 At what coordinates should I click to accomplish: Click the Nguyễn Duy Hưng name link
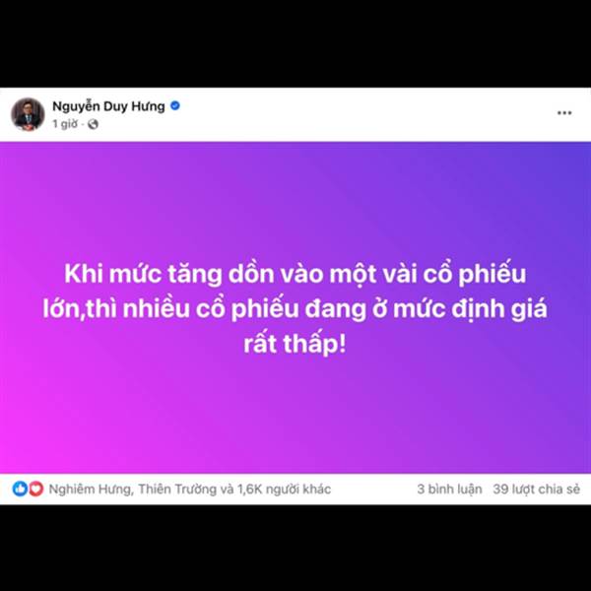pos(108,106)
